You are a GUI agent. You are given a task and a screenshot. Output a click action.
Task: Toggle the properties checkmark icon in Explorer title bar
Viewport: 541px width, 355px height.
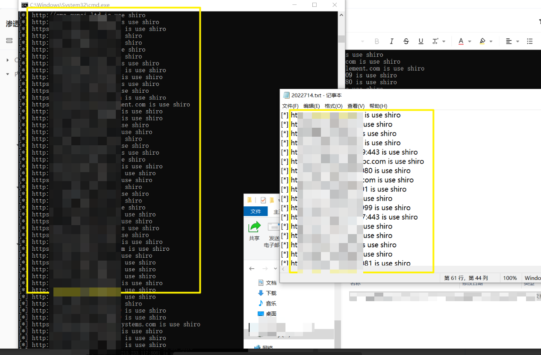pyautogui.click(x=263, y=200)
